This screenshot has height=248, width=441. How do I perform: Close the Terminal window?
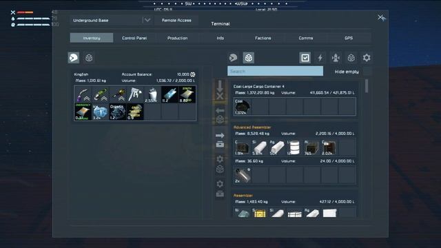click(381, 18)
